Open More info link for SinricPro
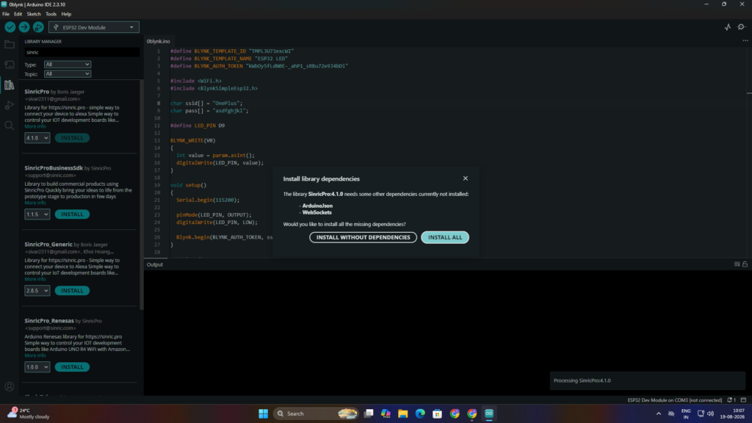 pyautogui.click(x=35, y=126)
